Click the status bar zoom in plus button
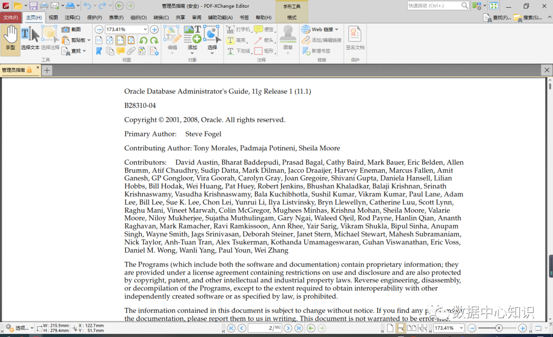This screenshot has height=337, width=553. (523, 328)
